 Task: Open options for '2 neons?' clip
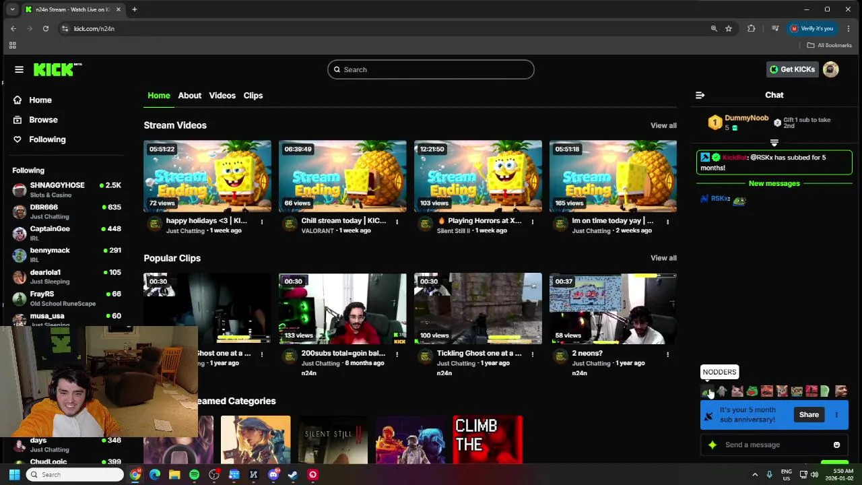click(x=667, y=354)
